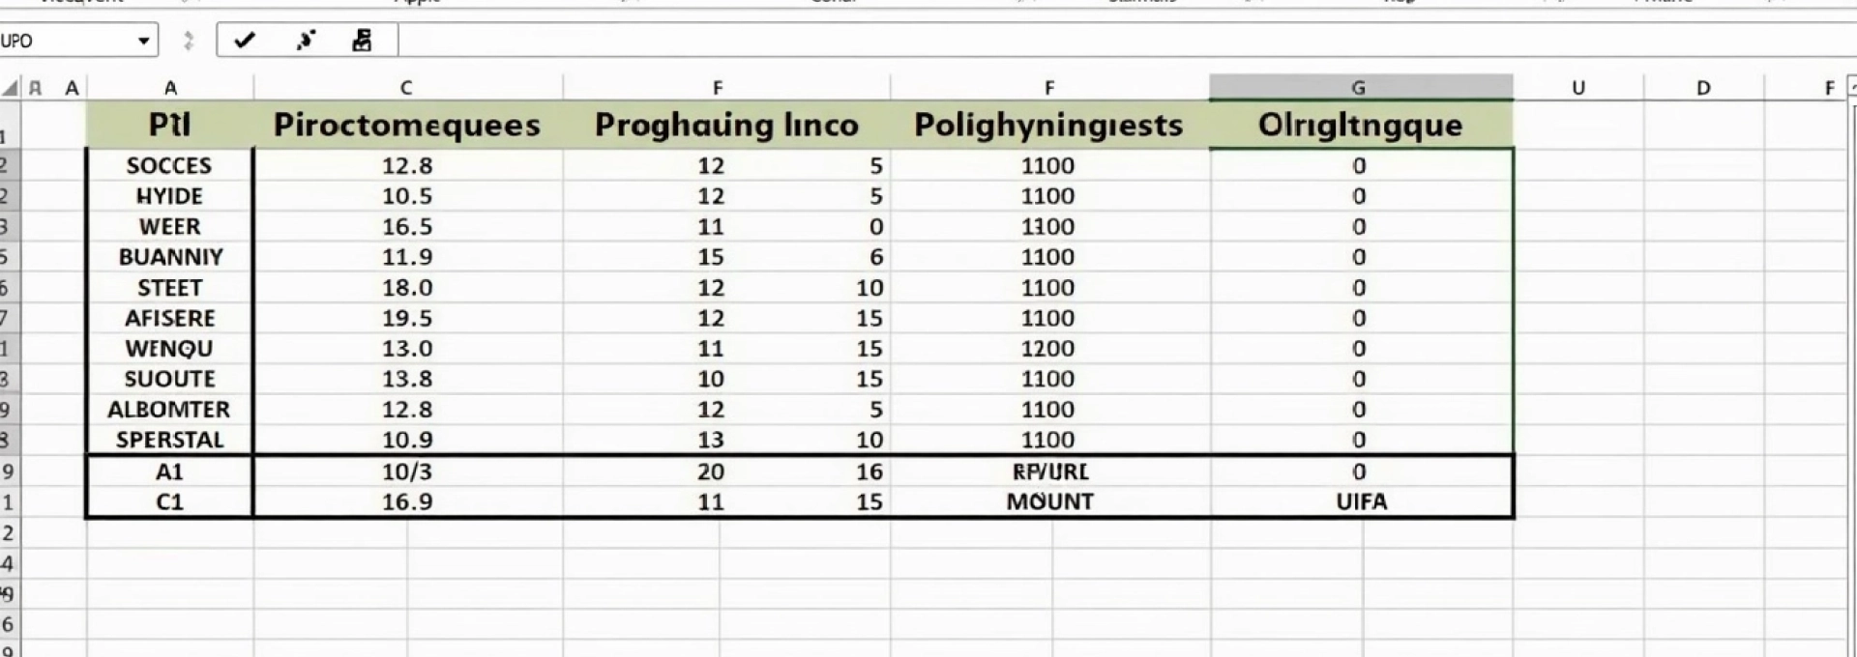Click the up-down arrows beside name box
Image resolution: width=1857 pixels, height=657 pixels.
[189, 41]
